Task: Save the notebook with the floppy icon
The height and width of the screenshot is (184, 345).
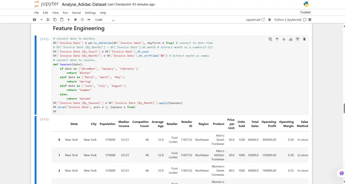Action: 34,20
